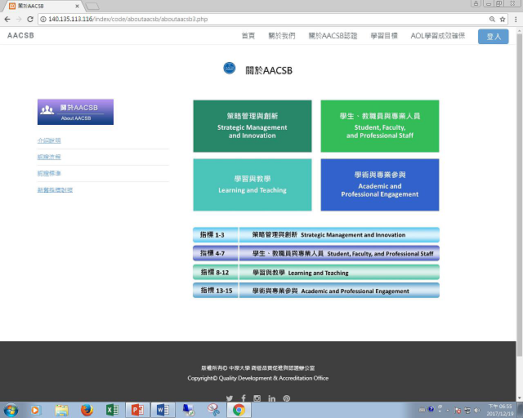Open AOL學習成效確保 navigation item
The height and width of the screenshot is (418, 523).
[438, 36]
